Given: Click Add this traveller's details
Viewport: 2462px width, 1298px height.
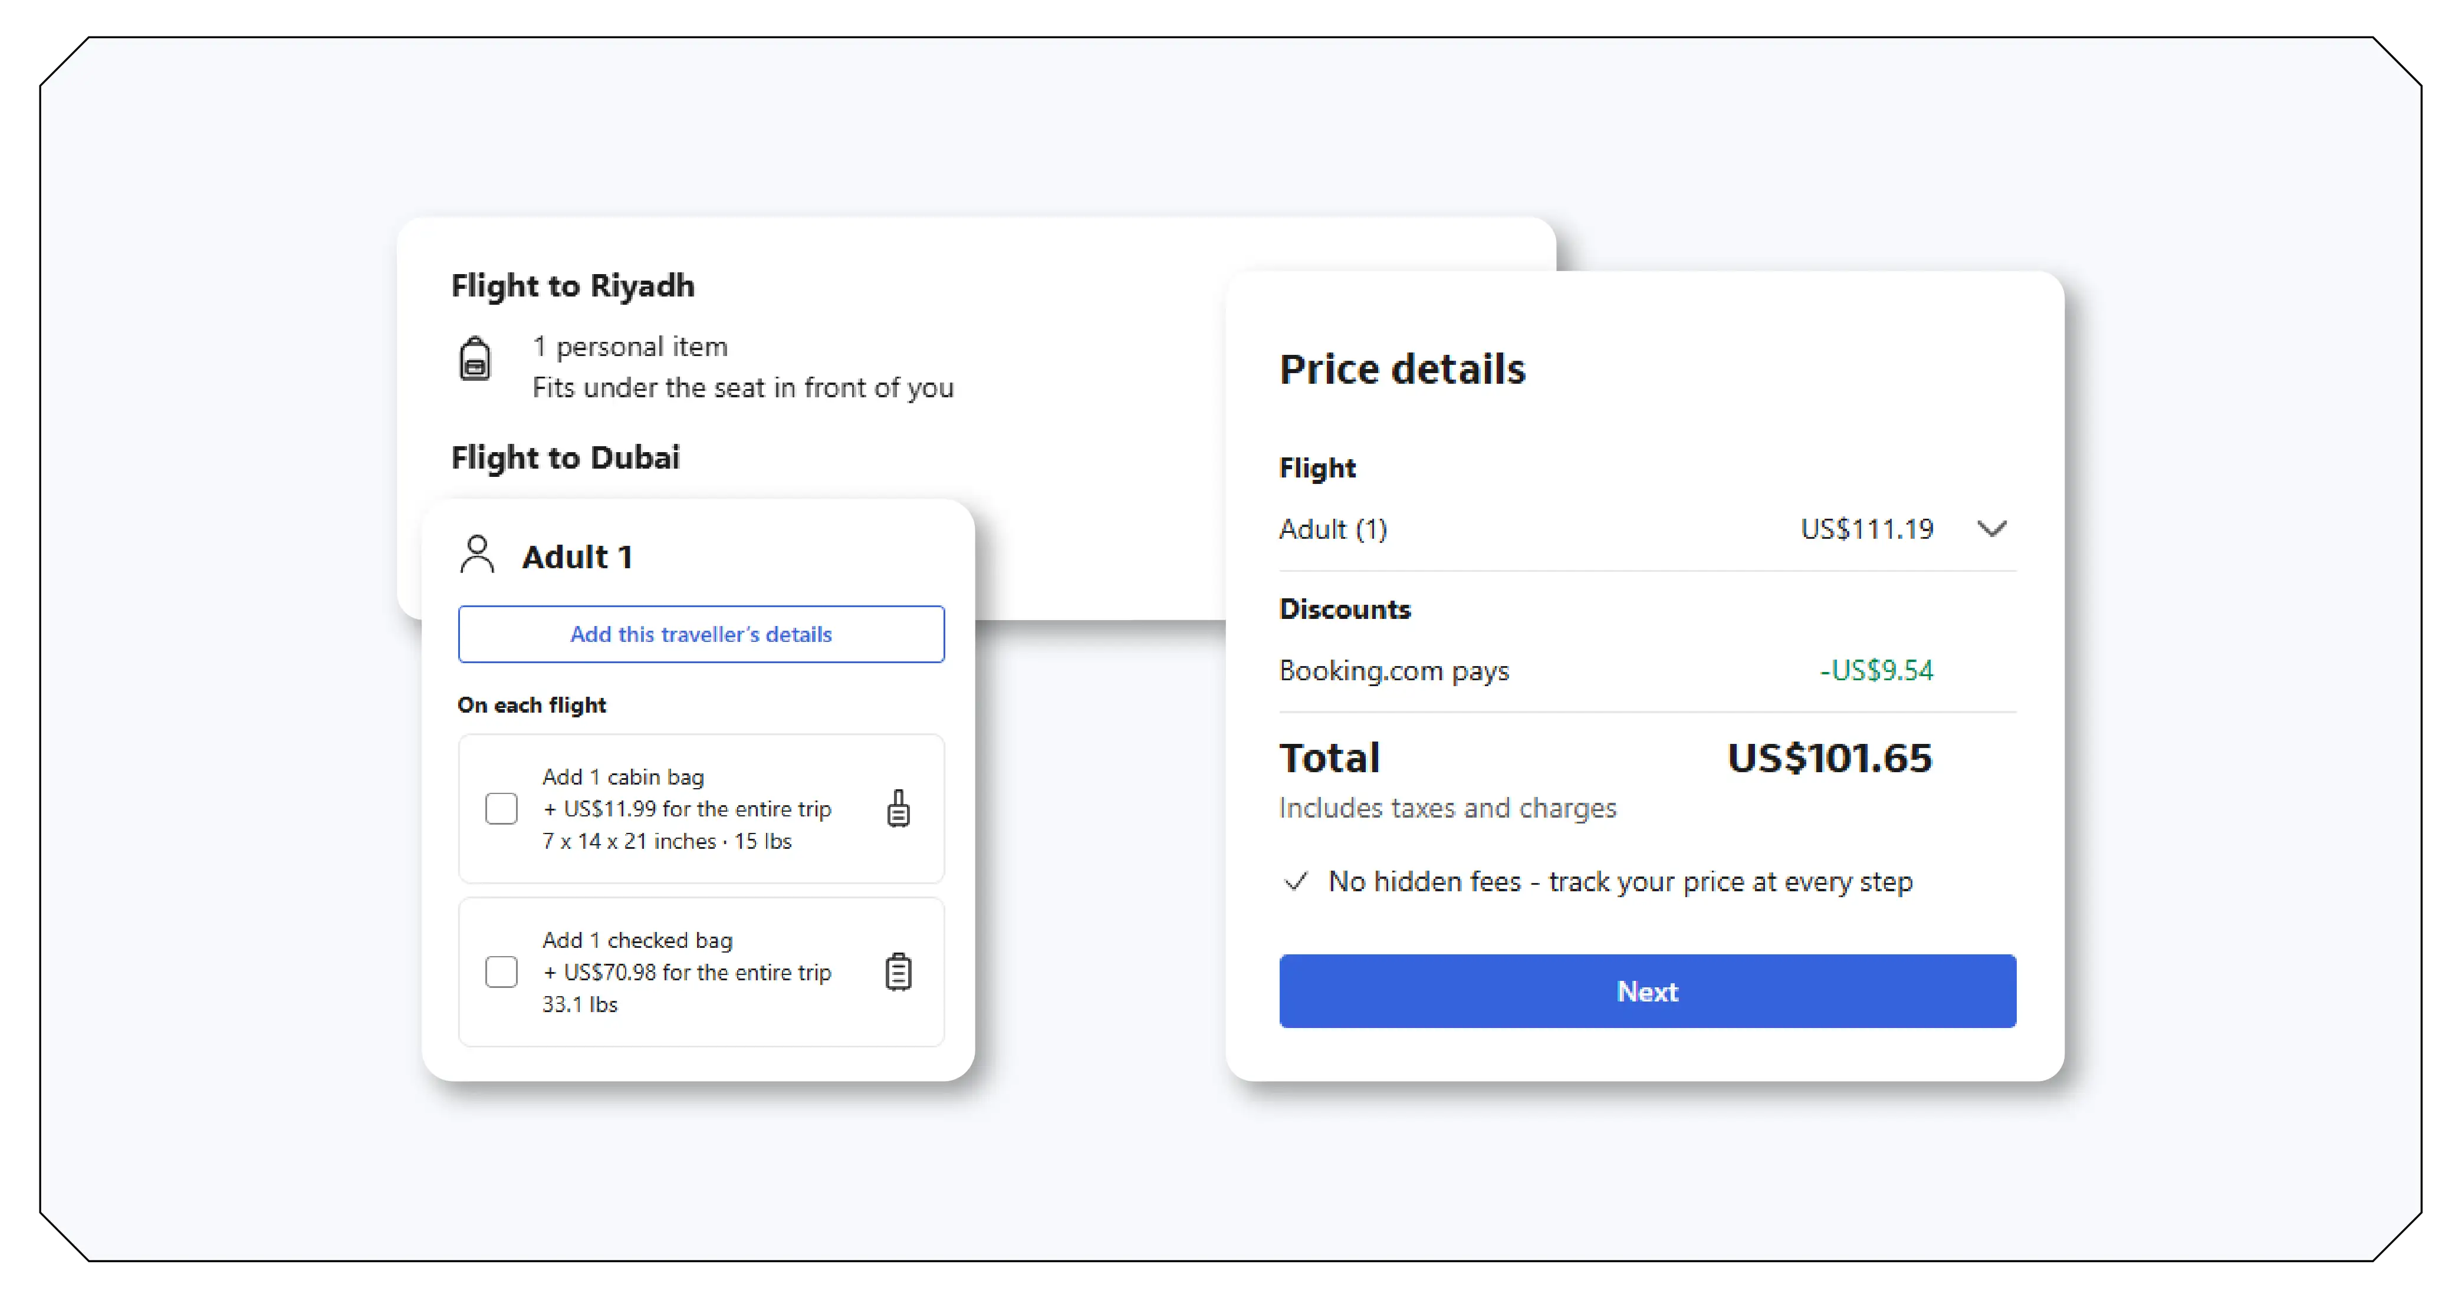Looking at the screenshot, I should [701, 633].
